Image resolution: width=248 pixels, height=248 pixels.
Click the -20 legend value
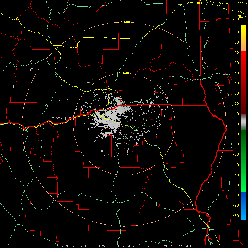coord(236,144)
